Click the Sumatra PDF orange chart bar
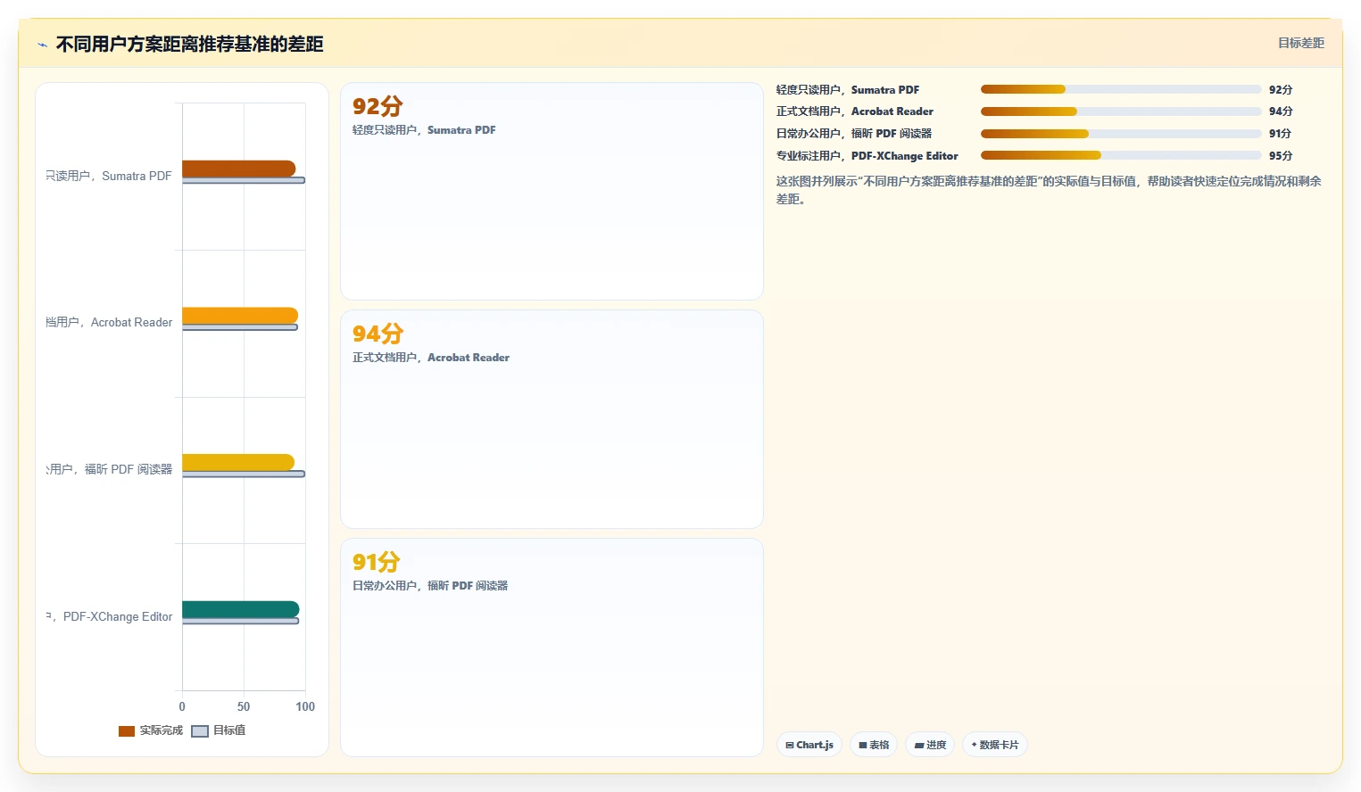 tap(238, 169)
